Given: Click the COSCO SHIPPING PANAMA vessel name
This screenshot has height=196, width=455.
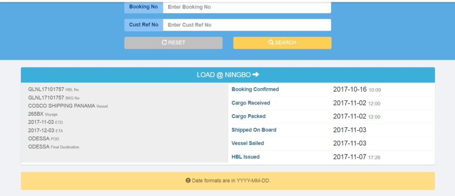Looking at the screenshot, I should click(61, 106).
